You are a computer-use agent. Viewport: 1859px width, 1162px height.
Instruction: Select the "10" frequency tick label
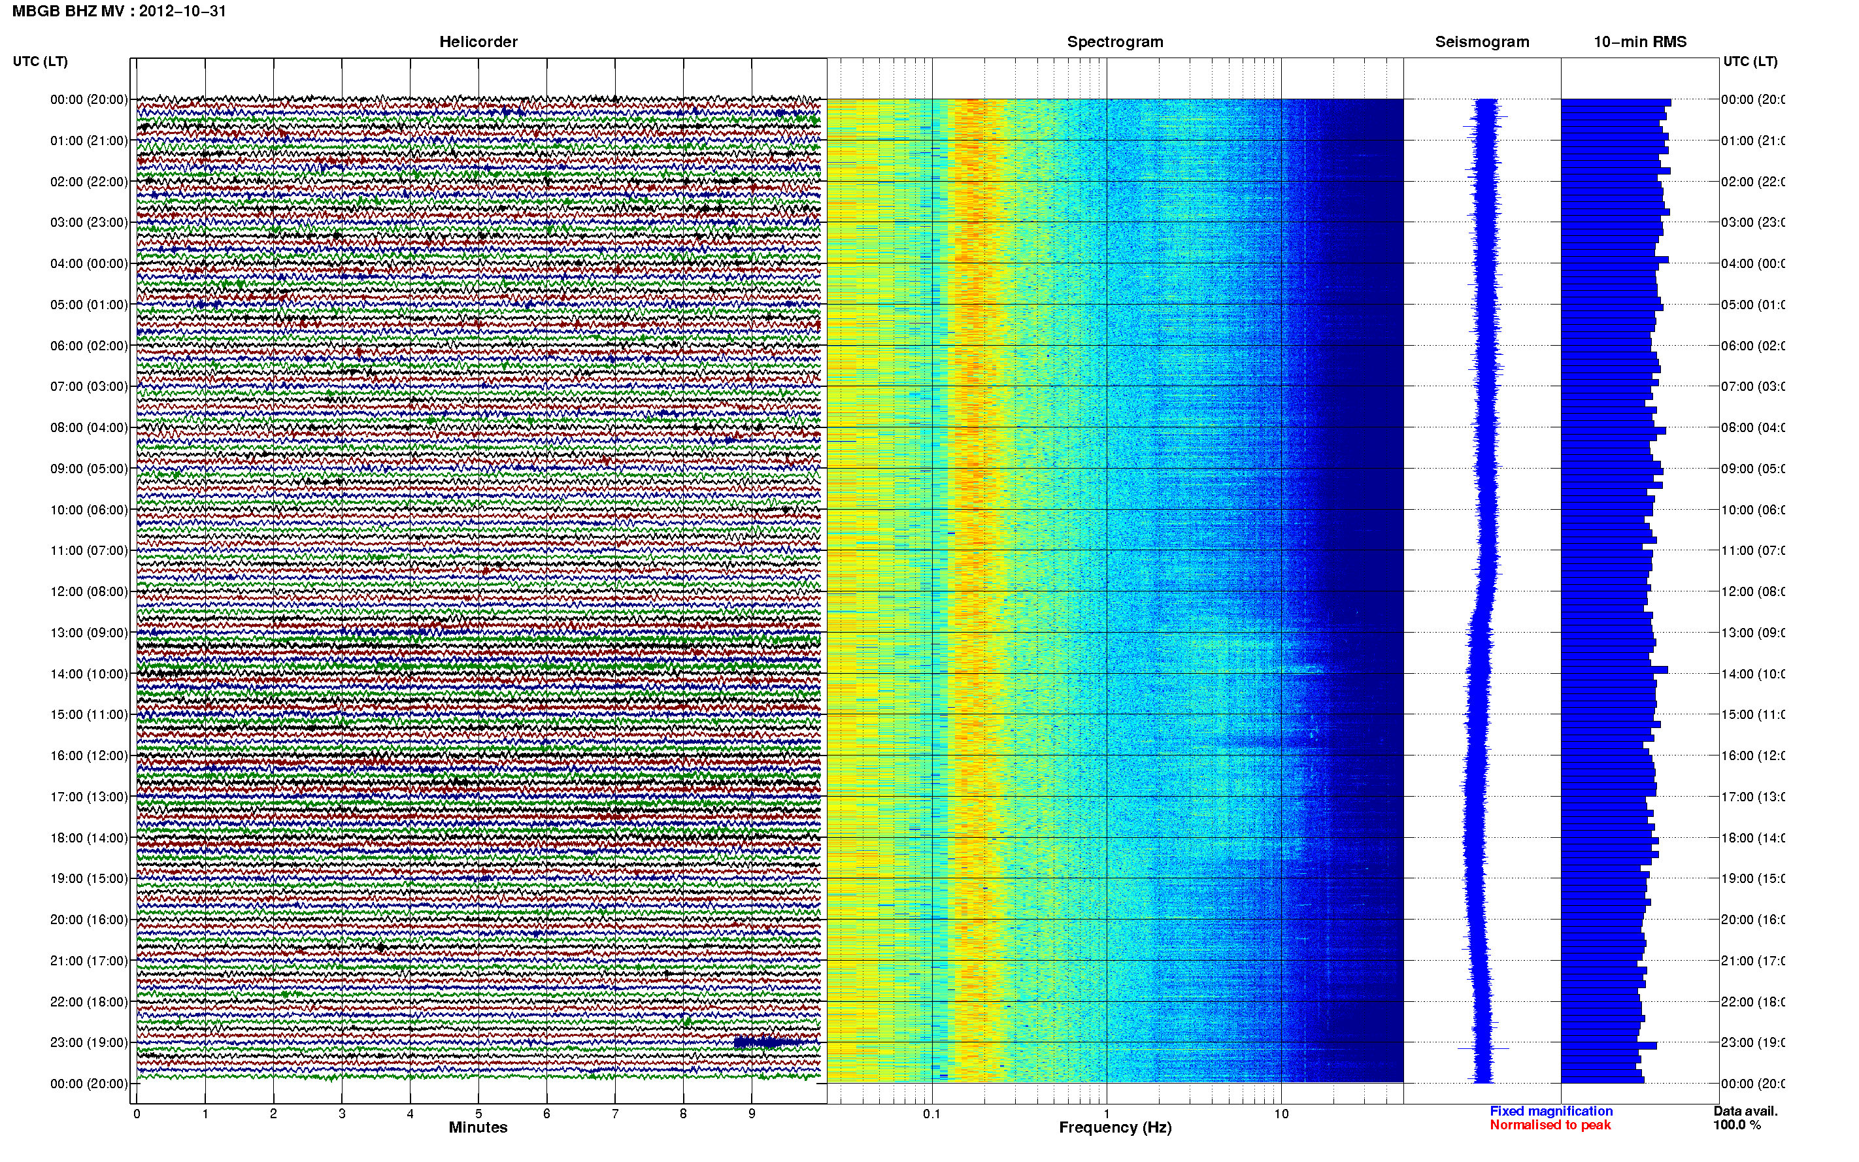click(1281, 1114)
